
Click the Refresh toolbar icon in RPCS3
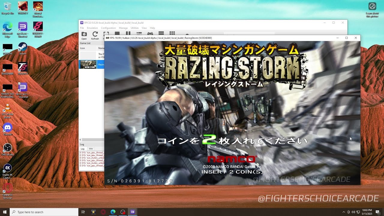click(95, 36)
